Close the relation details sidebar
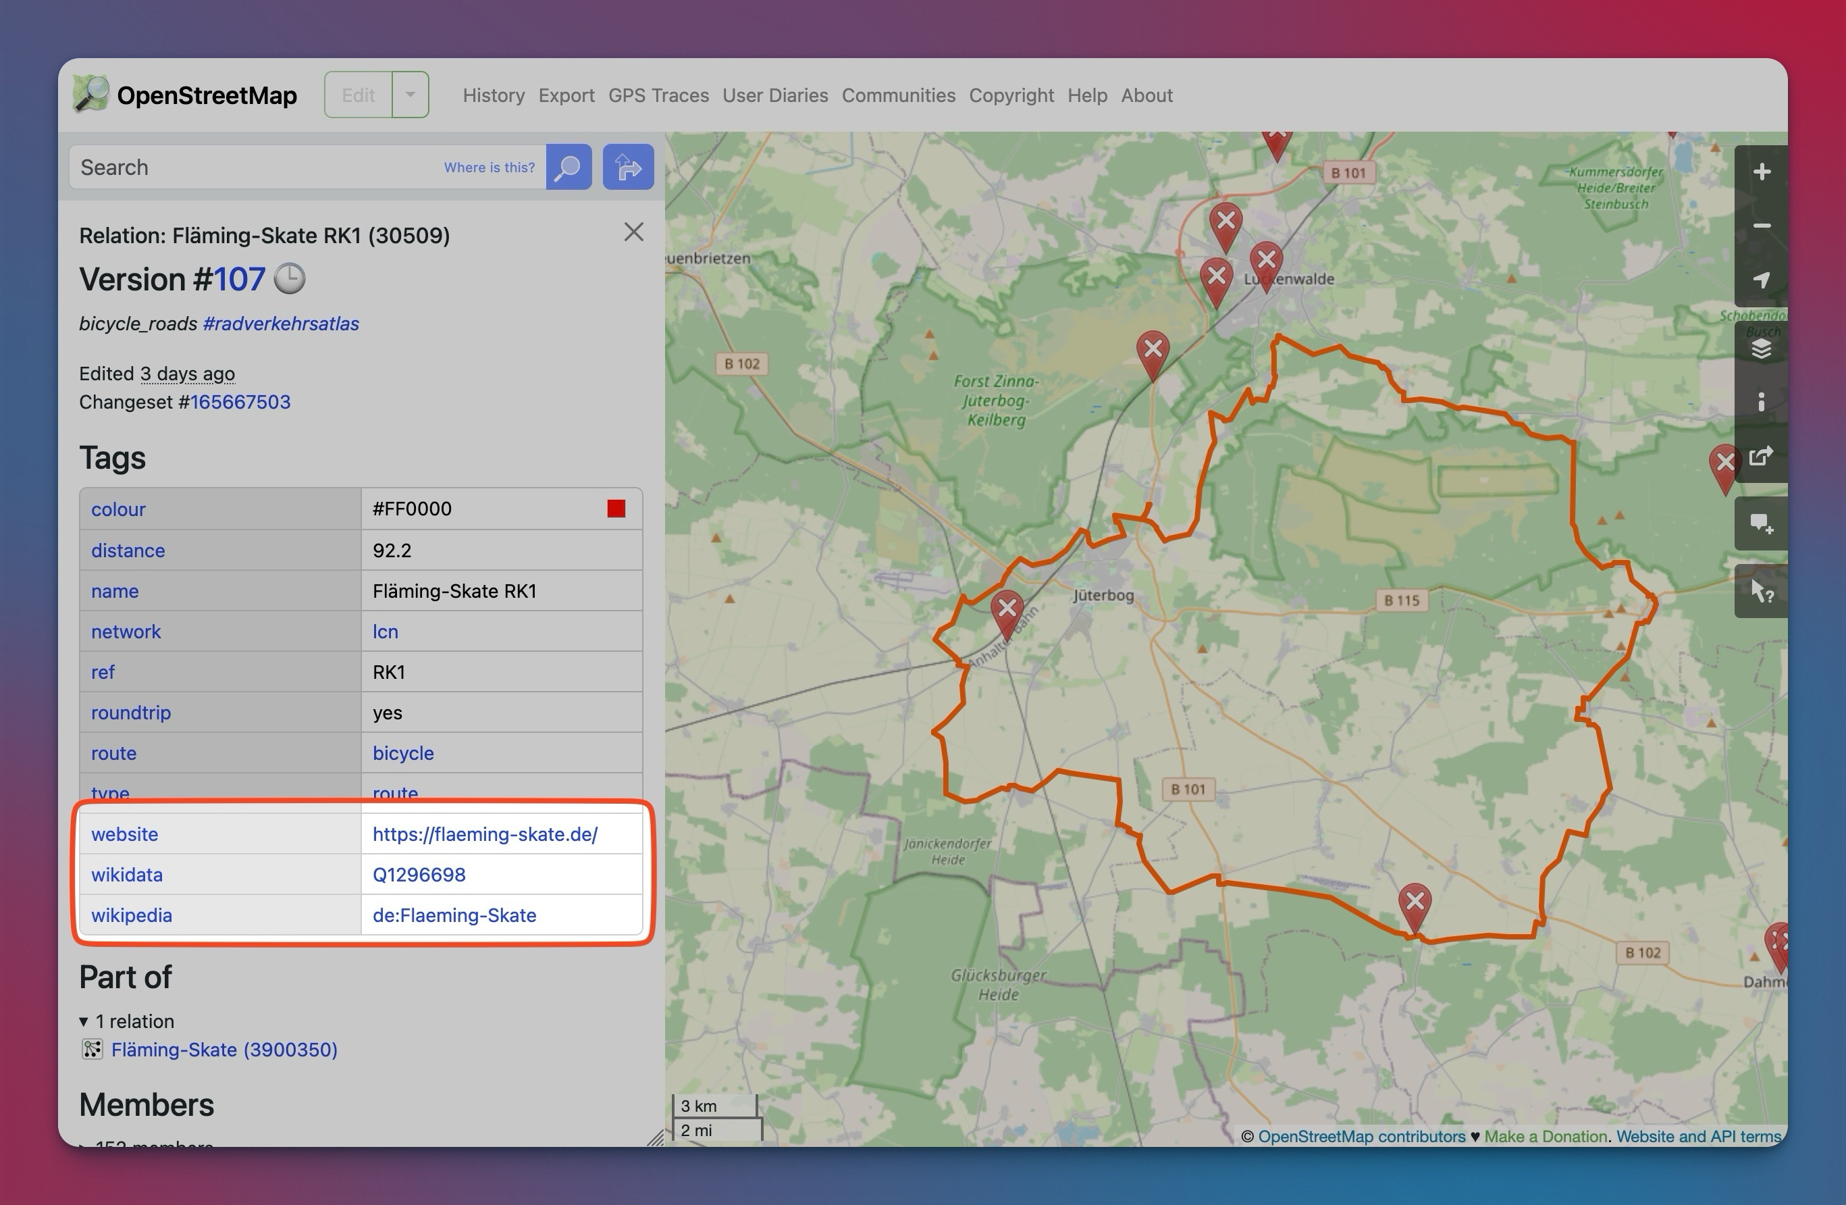This screenshot has height=1205, width=1846. tap(634, 232)
